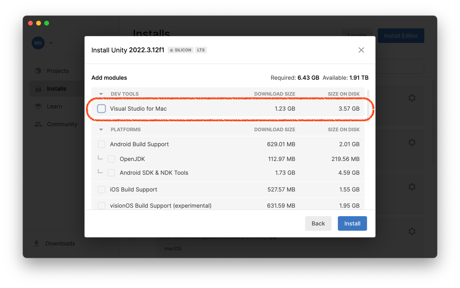Click the Installs drive icon
460x288 pixels.
click(x=38, y=89)
